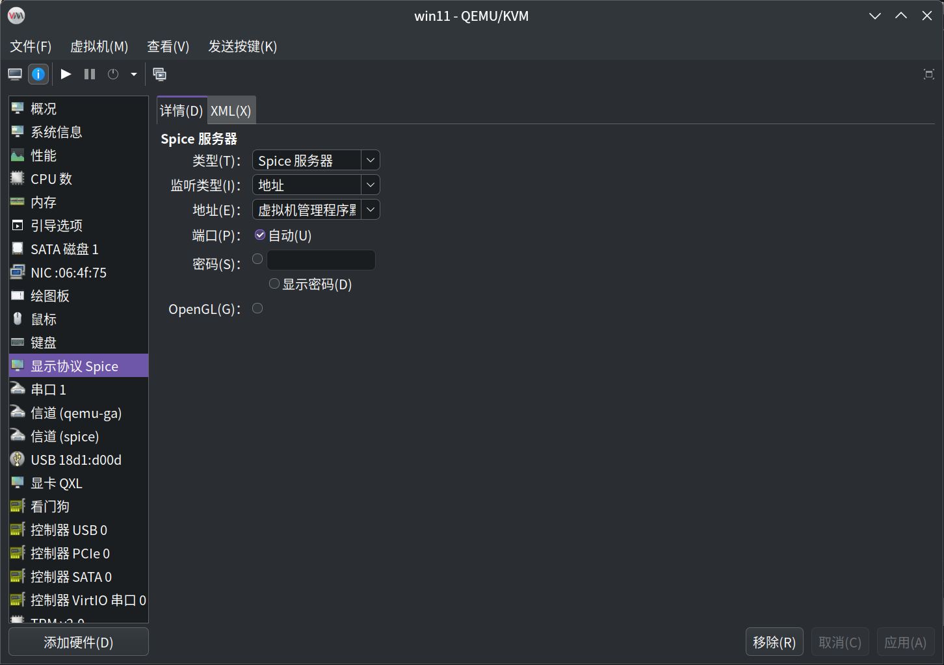944x665 pixels.
Task: Click the VM logo in the title bar
Action: [16, 15]
